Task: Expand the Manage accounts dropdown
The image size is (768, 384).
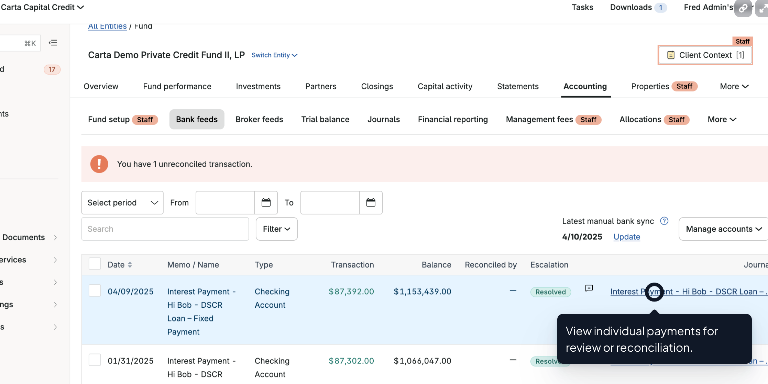Action: click(723, 229)
